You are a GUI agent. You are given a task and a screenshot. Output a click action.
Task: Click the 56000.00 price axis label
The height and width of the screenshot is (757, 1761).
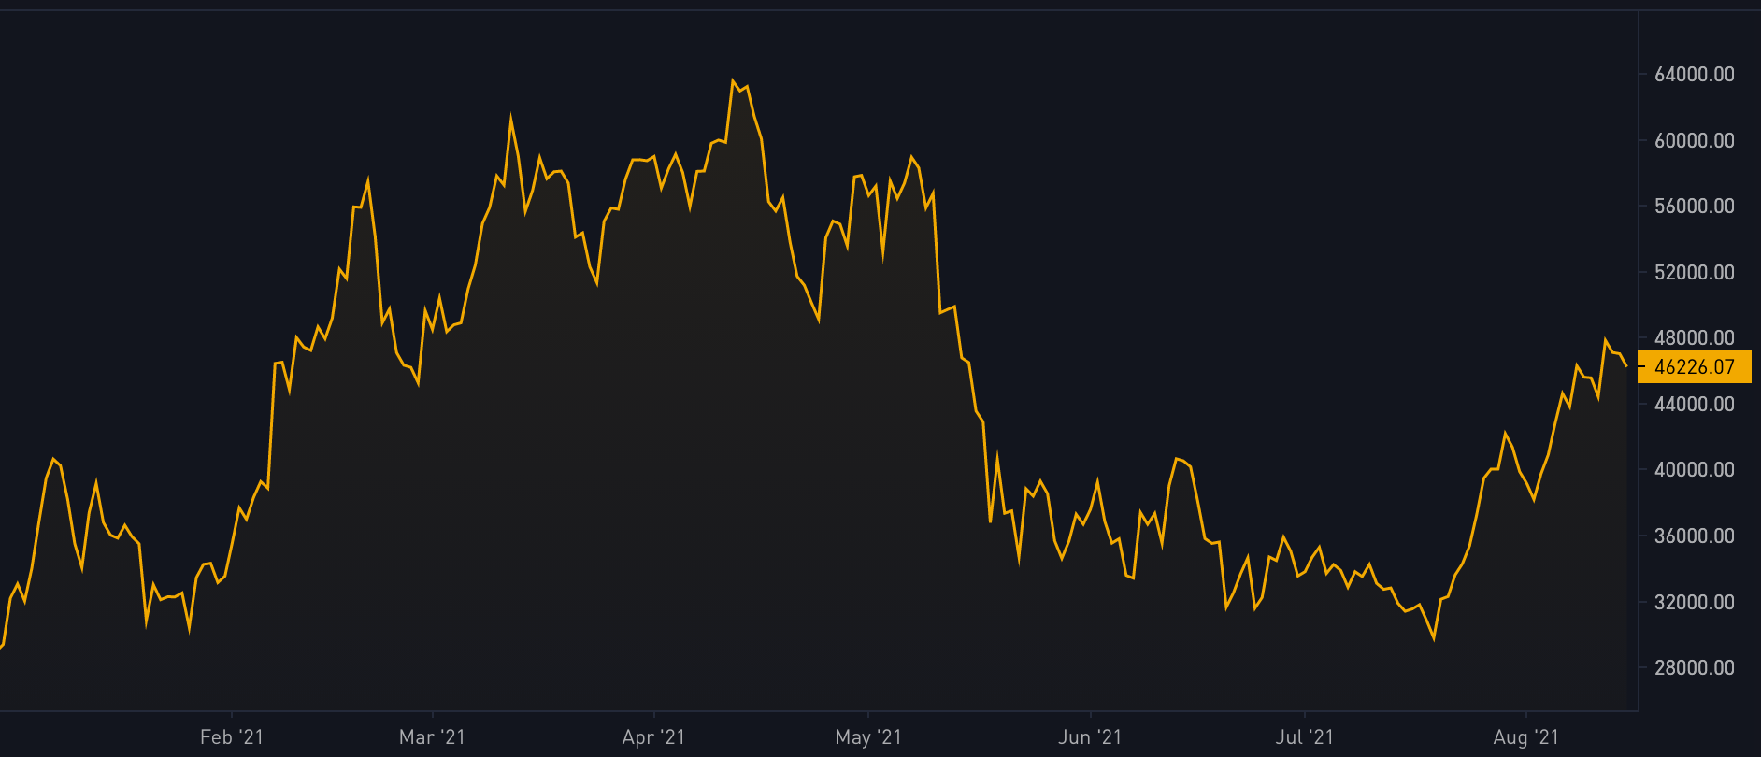(x=1694, y=207)
